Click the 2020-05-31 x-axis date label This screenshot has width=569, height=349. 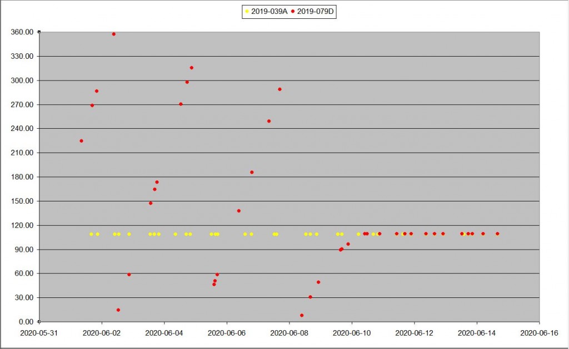(x=39, y=333)
